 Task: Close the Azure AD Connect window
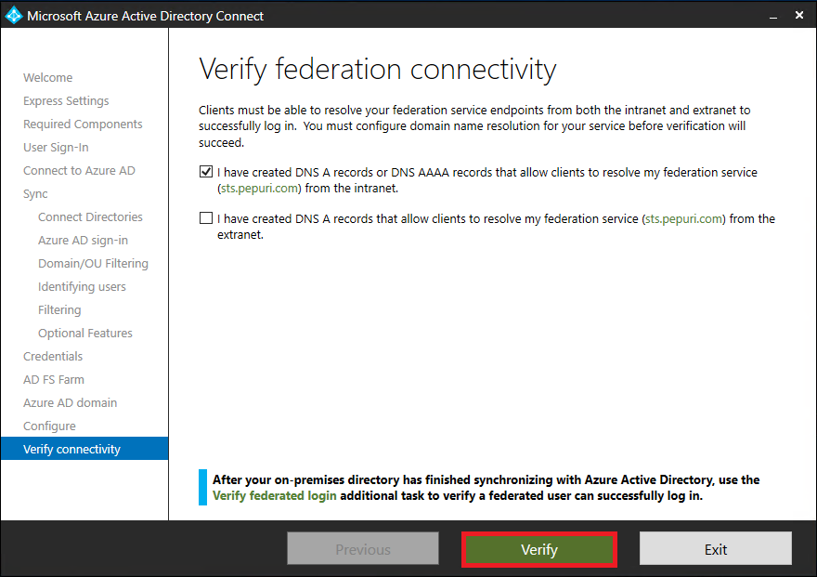[799, 16]
